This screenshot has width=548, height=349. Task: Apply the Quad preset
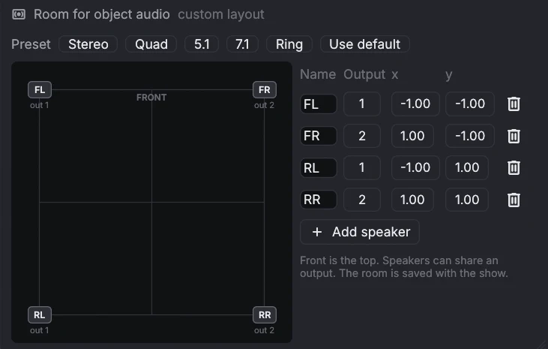click(151, 44)
